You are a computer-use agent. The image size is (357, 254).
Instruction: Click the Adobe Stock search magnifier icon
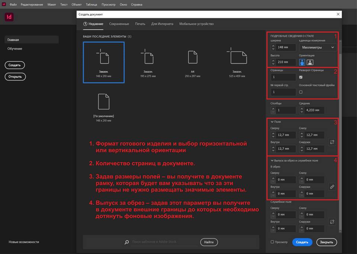pos(127,242)
